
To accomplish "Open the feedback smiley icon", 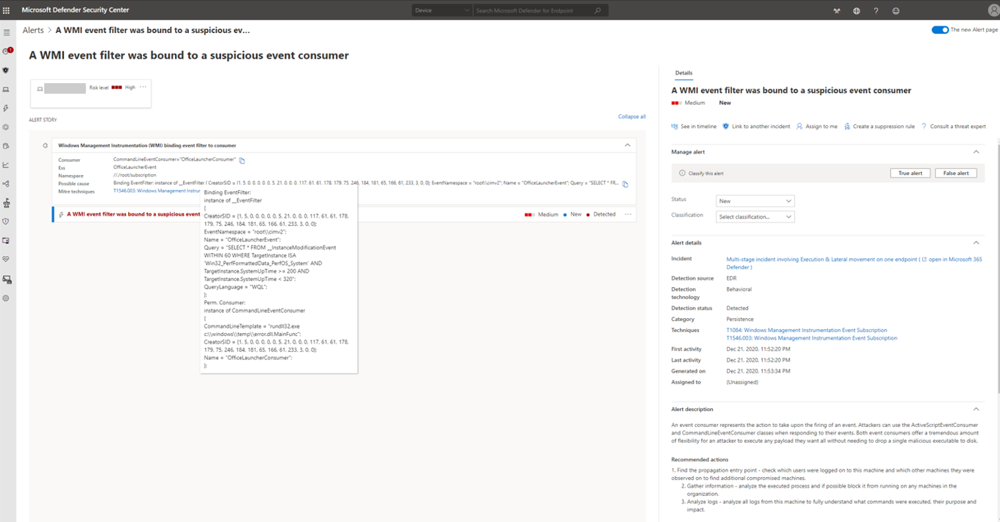I will (x=896, y=11).
